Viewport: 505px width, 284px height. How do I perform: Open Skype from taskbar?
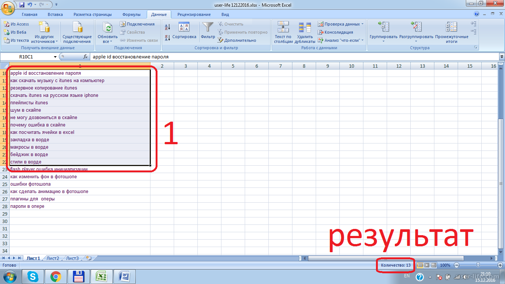[33, 276]
